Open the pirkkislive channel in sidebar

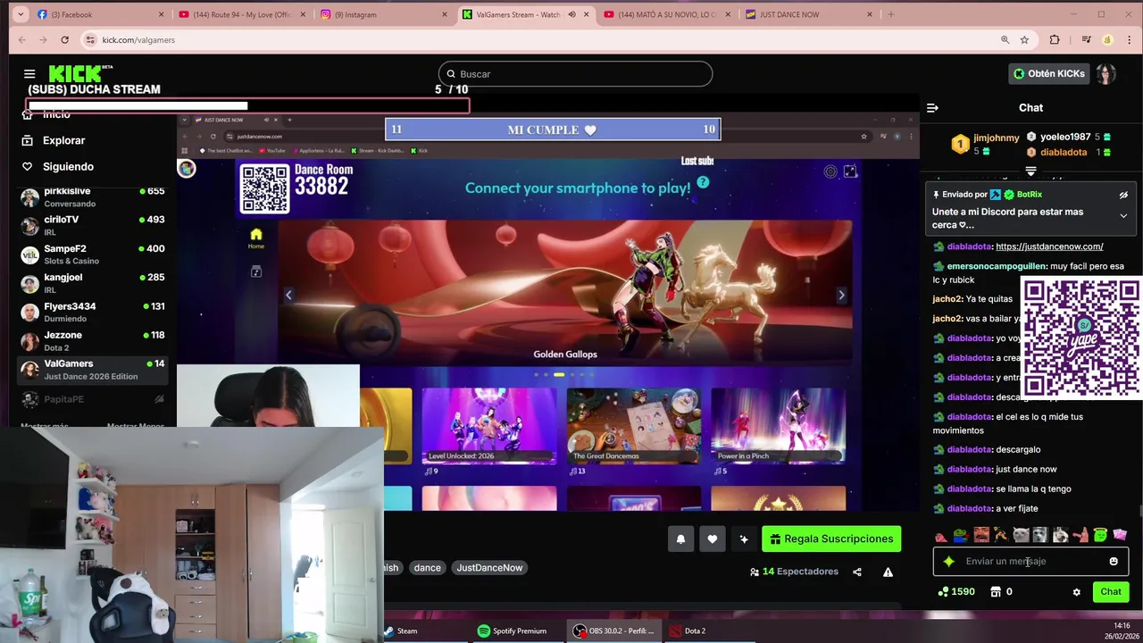[93, 196]
